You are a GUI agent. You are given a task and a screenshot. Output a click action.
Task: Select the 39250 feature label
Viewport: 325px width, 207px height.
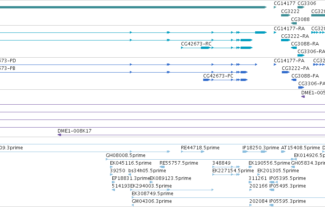coord(118,171)
